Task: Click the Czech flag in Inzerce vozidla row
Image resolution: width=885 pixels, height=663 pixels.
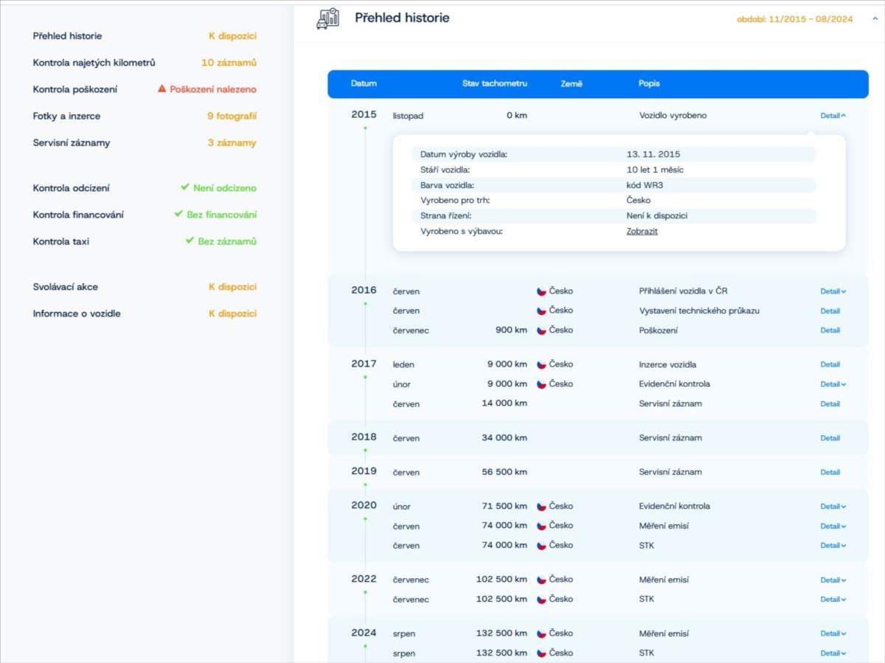Action: point(541,364)
